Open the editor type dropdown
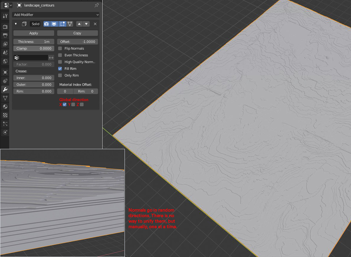The height and width of the screenshot is (257, 351). pyautogui.click(x=8, y=5)
